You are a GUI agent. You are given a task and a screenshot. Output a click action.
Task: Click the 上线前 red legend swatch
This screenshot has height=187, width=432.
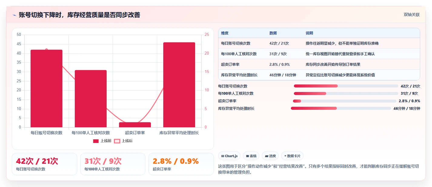click(96, 141)
